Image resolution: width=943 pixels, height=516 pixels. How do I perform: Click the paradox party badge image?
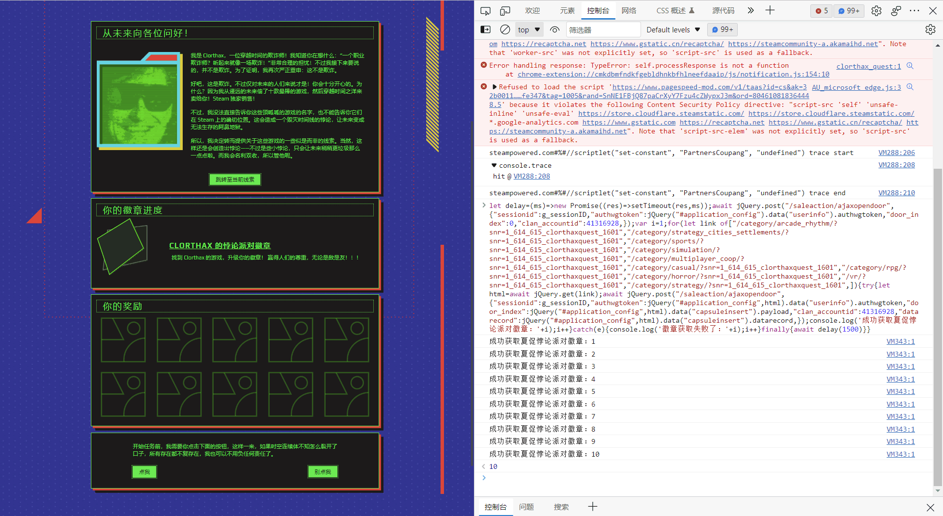(123, 246)
